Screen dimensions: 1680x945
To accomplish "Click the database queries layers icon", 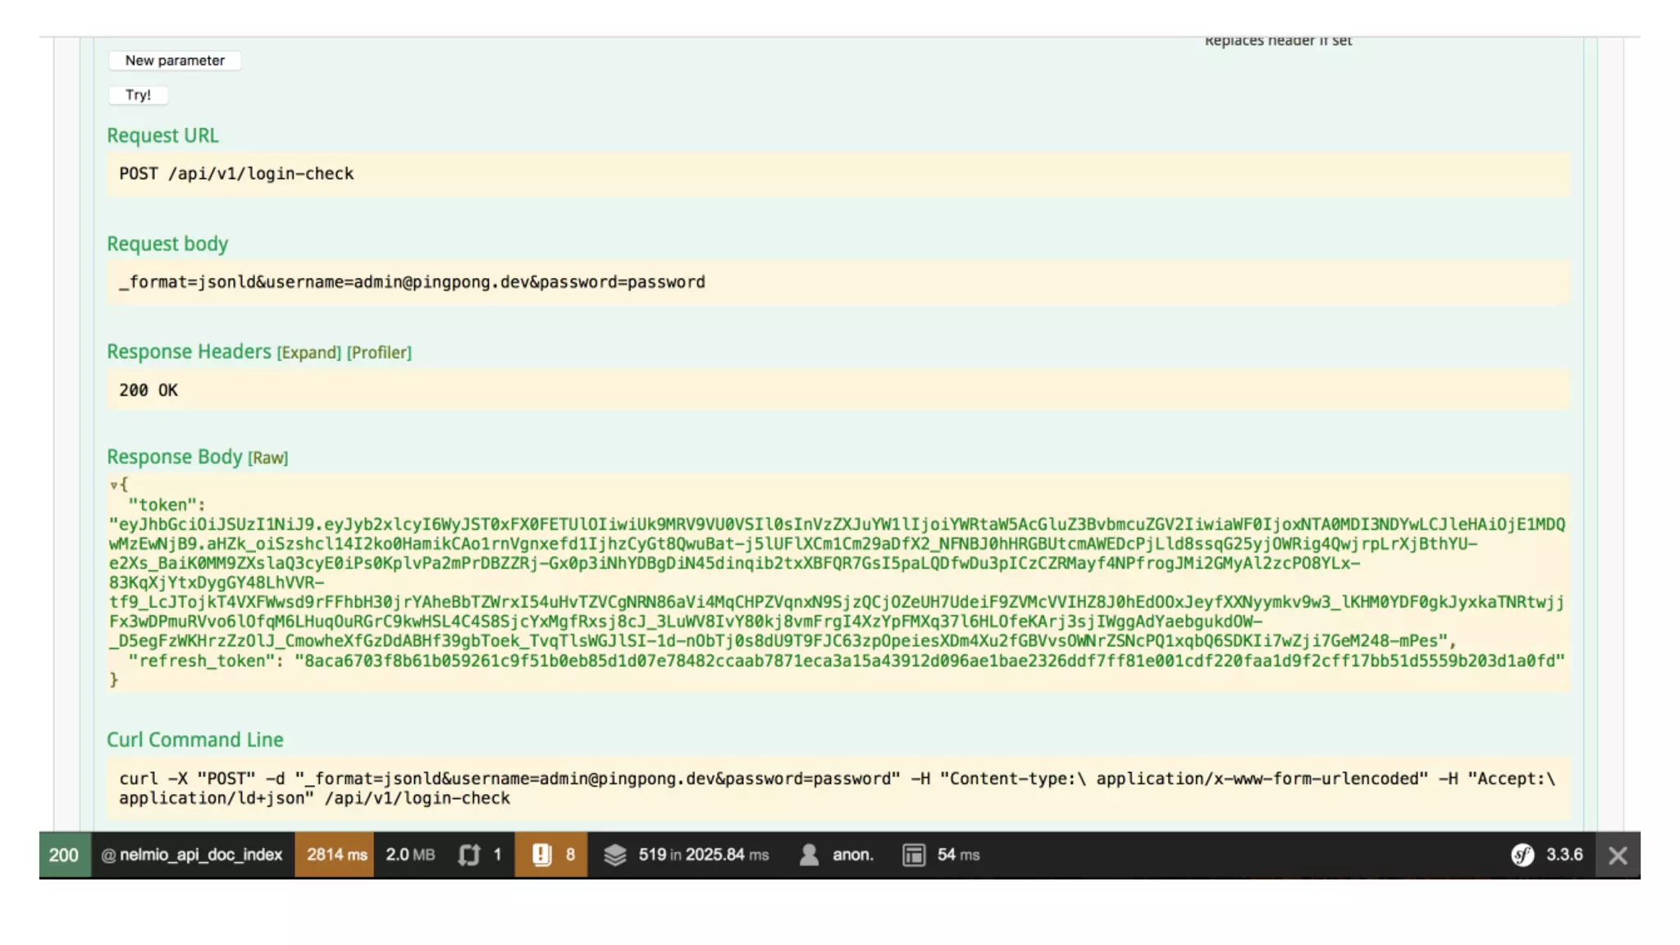I will (615, 855).
